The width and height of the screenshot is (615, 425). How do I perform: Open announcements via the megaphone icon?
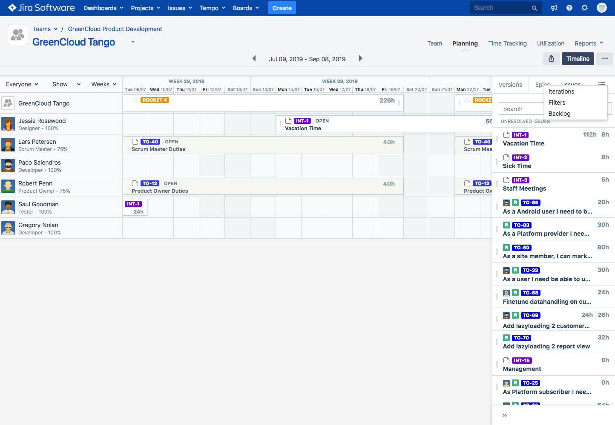click(x=554, y=7)
